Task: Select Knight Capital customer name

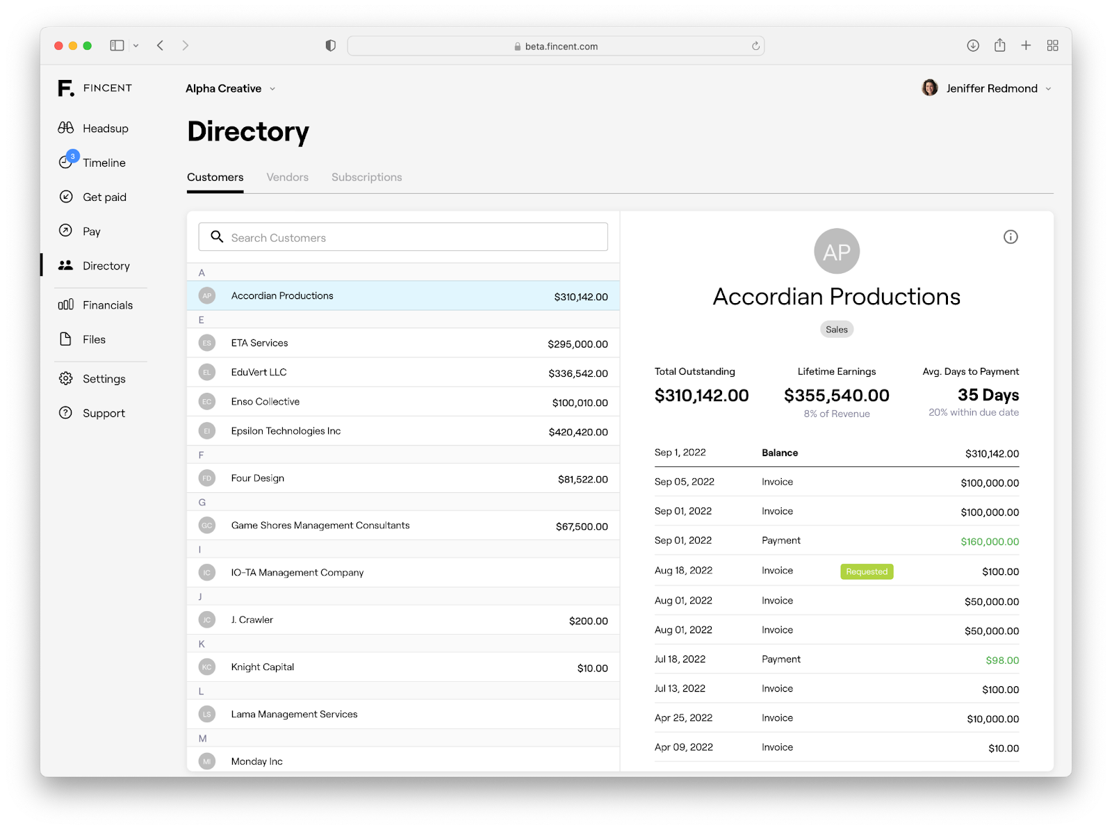Action: point(263,667)
